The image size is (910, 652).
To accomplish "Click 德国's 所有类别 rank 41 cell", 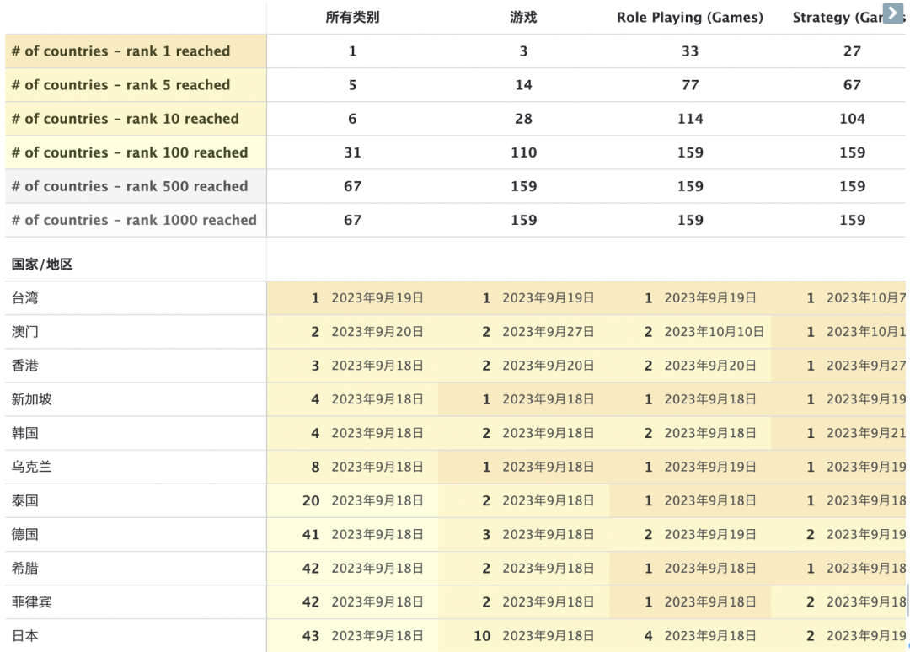I will [x=353, y=534].
